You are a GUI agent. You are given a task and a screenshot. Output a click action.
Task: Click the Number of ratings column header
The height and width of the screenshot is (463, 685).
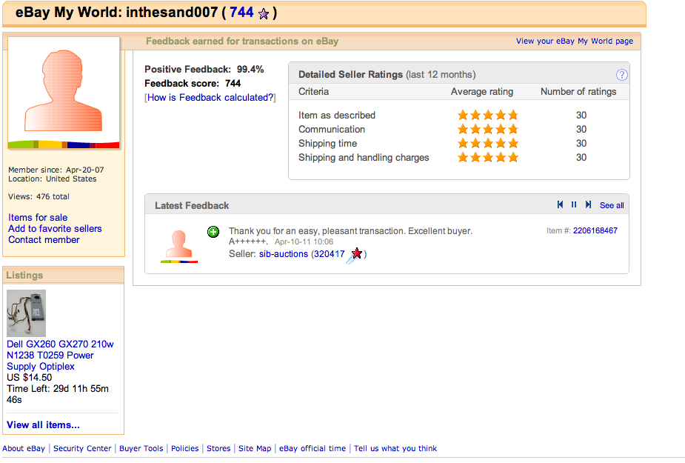[x=578, y=92]
